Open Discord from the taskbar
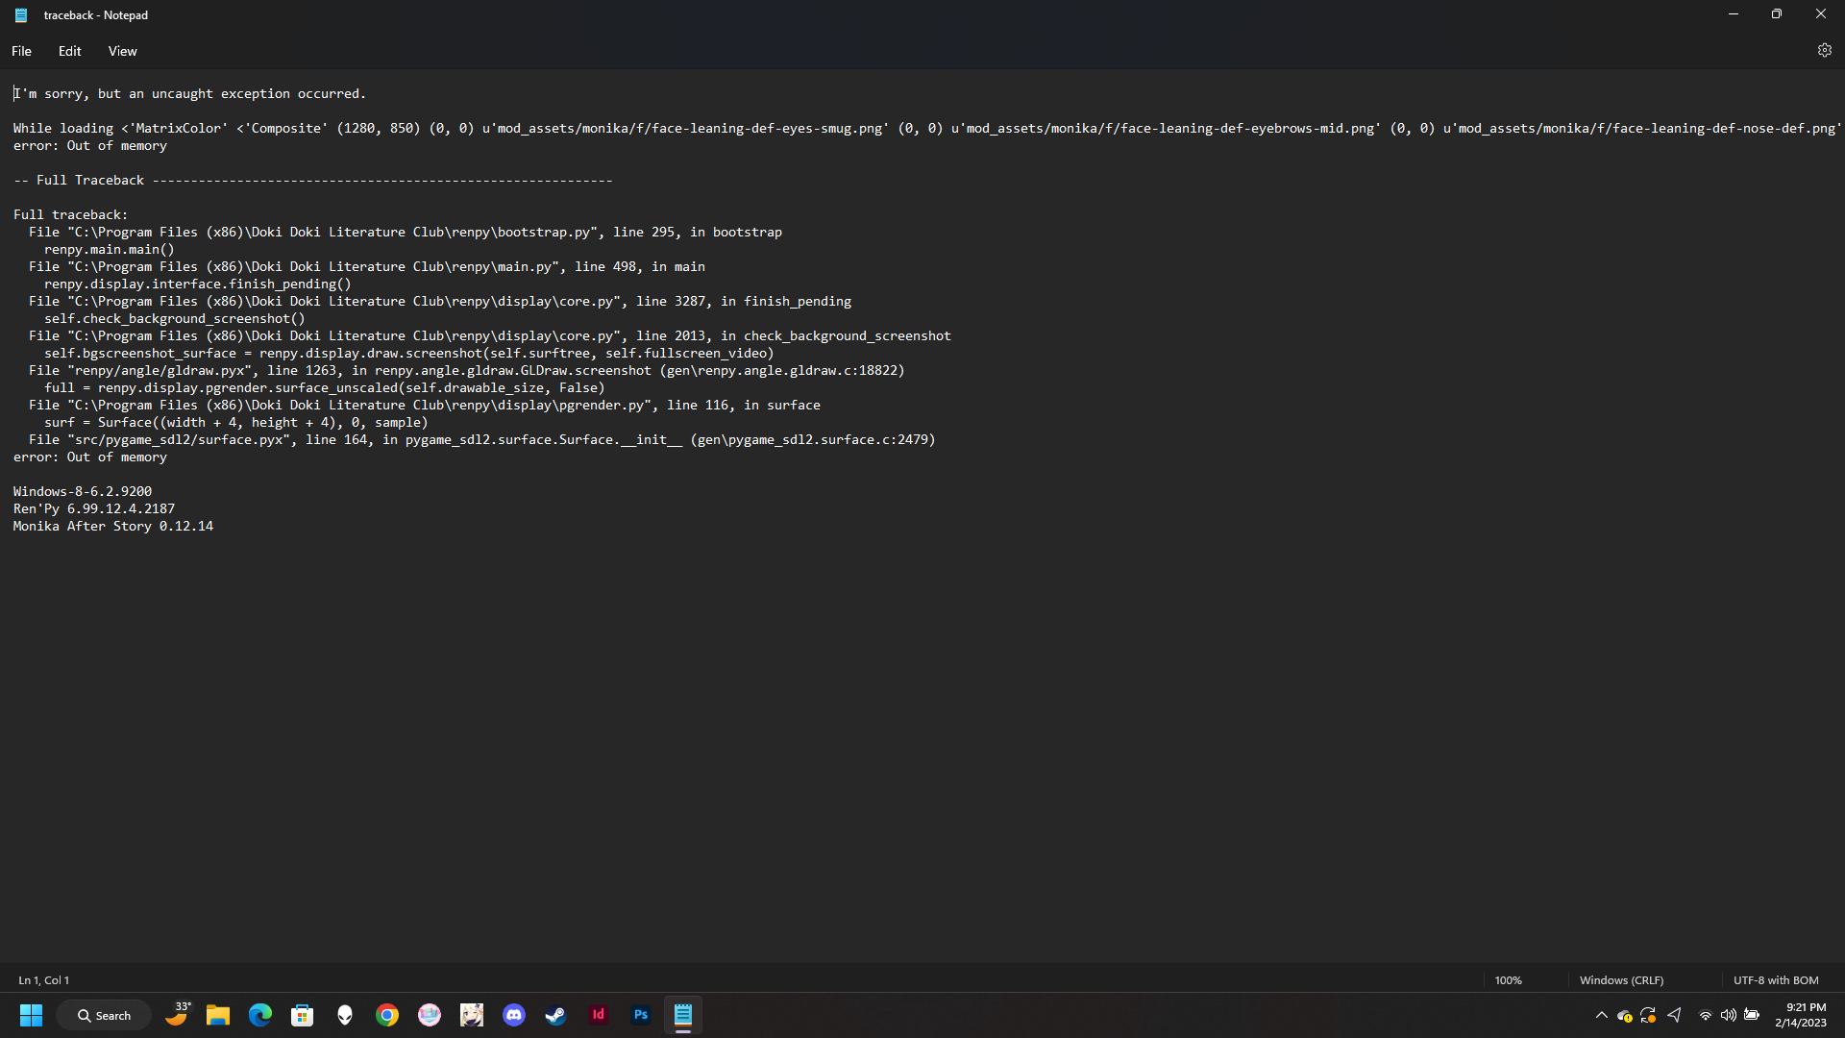Screen dimensions: 1845x1038 514,1015
